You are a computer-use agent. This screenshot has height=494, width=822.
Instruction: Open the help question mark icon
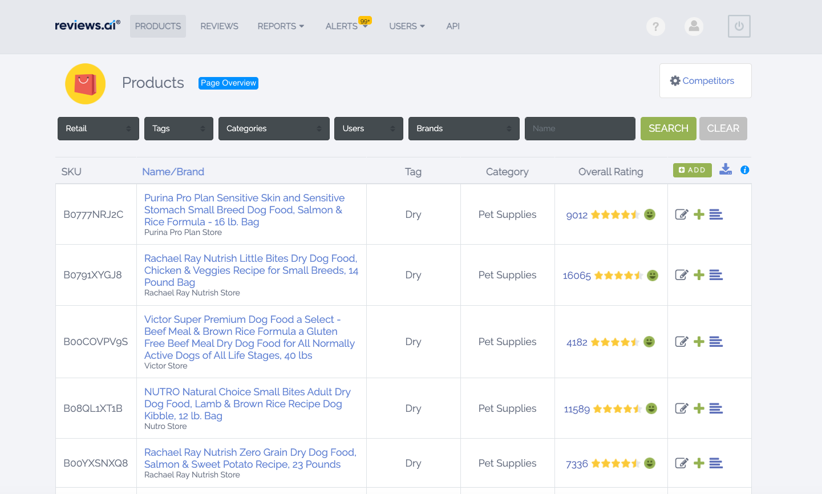655,26
